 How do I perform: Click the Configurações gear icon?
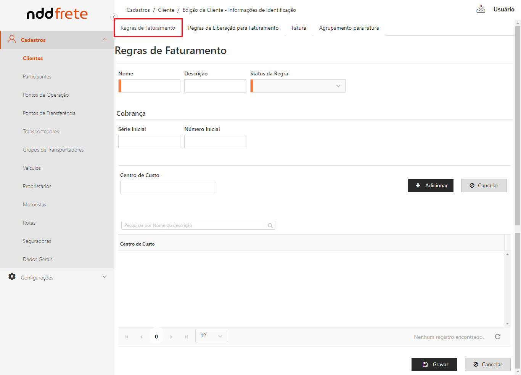[12, 277]
